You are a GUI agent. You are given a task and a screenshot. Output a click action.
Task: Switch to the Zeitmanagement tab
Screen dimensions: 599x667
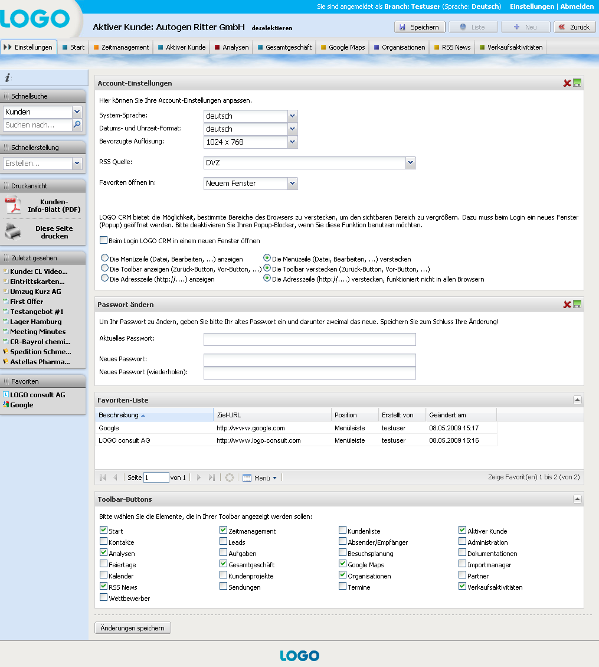tap(121, 47)
